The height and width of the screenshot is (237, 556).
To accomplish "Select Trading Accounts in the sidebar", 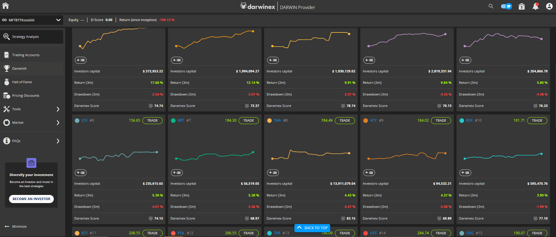I will pos(32,55).
